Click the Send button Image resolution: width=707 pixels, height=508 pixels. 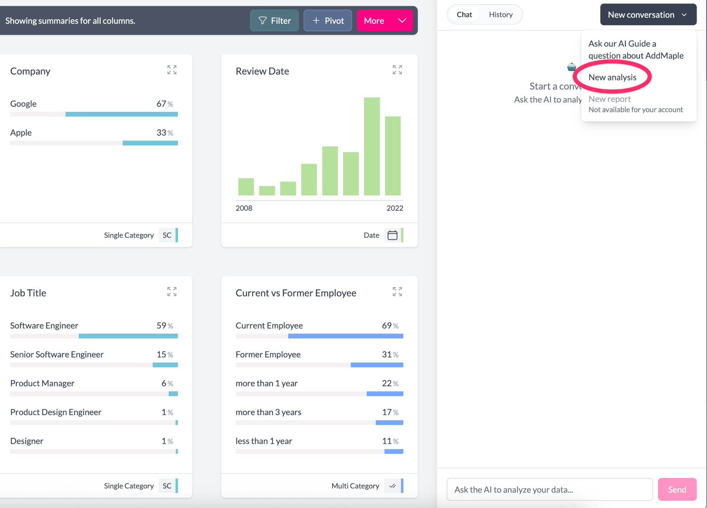677,489
